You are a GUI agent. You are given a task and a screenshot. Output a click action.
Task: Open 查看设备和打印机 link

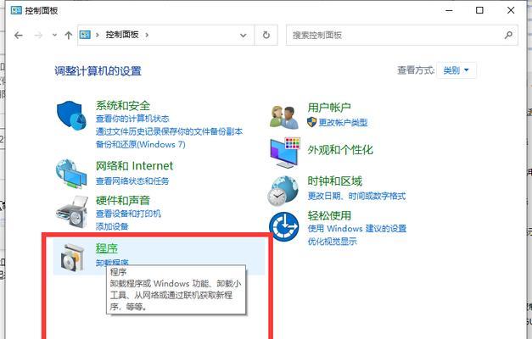(128, 214)
